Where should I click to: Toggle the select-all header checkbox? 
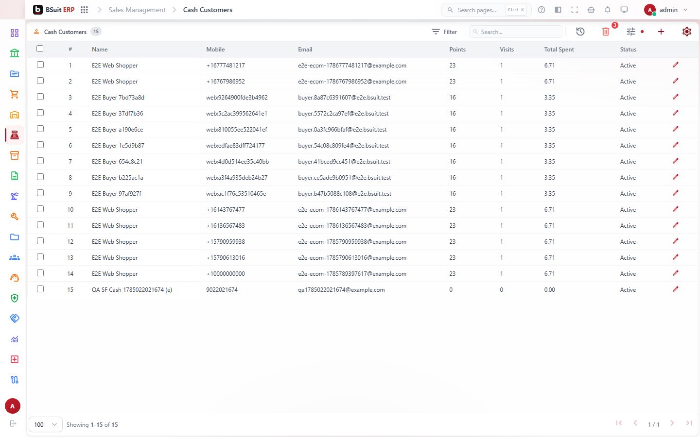[x=40, y=49]
